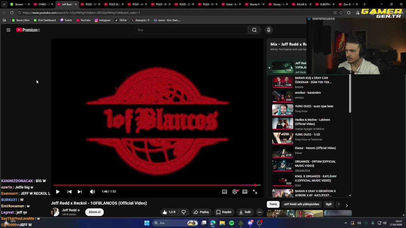Viewport: 406px width, 228px height.
Task: Toggle subtitles closed captions button
Action: (x=225, y=192)
